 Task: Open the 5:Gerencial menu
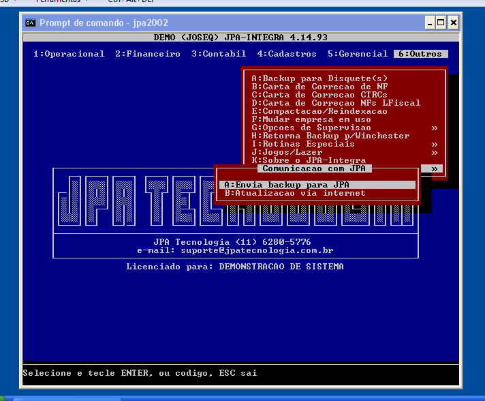pyautogui.click(x=358, y=54)
